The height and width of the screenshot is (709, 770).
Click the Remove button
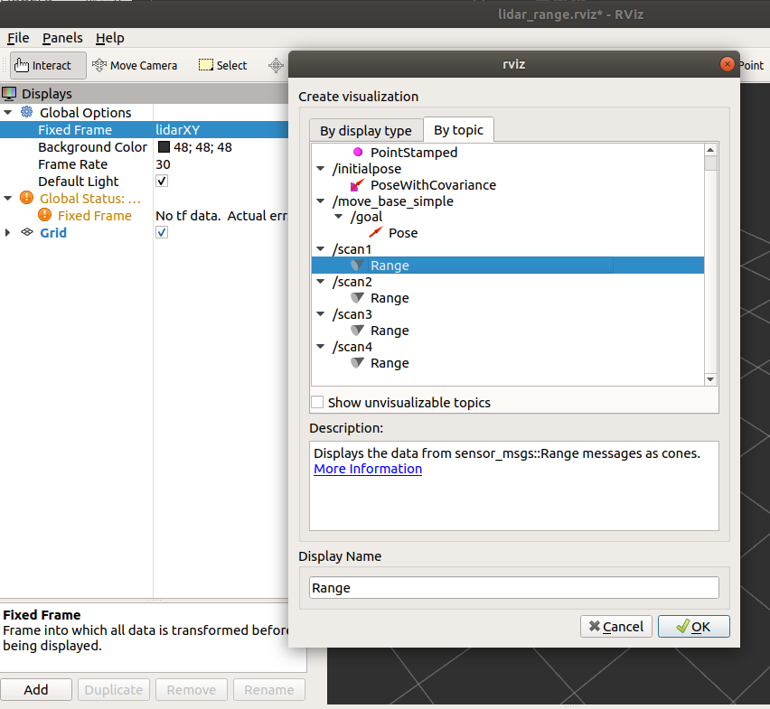pyautogui.click(x=192, y=690)
